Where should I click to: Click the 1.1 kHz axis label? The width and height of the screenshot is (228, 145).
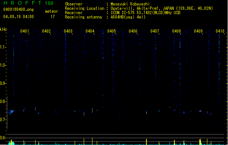point(3,47)
